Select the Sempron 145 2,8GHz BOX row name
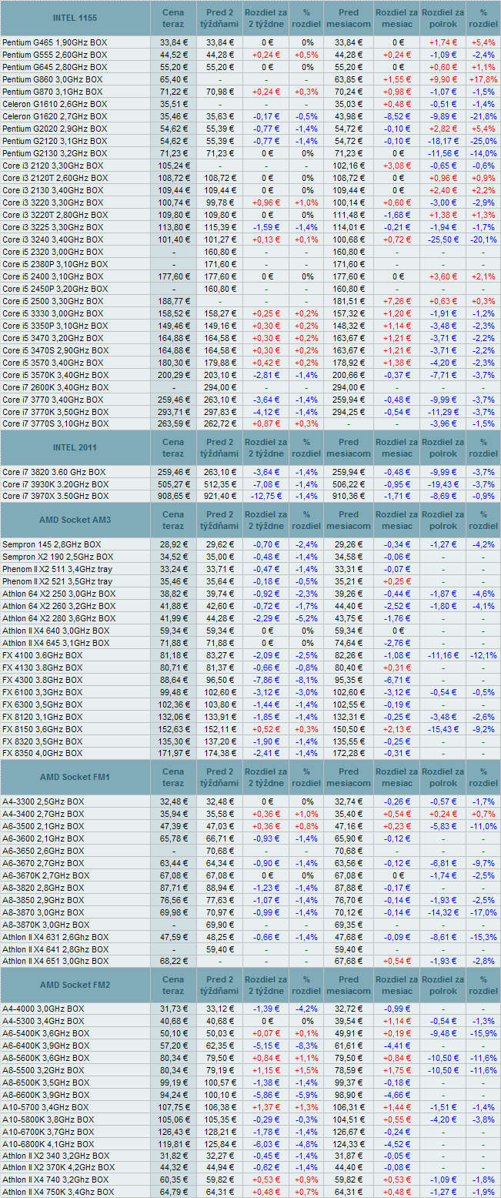Image resolution: width=501 pixels, height=1198 pixels. point(50,544)
